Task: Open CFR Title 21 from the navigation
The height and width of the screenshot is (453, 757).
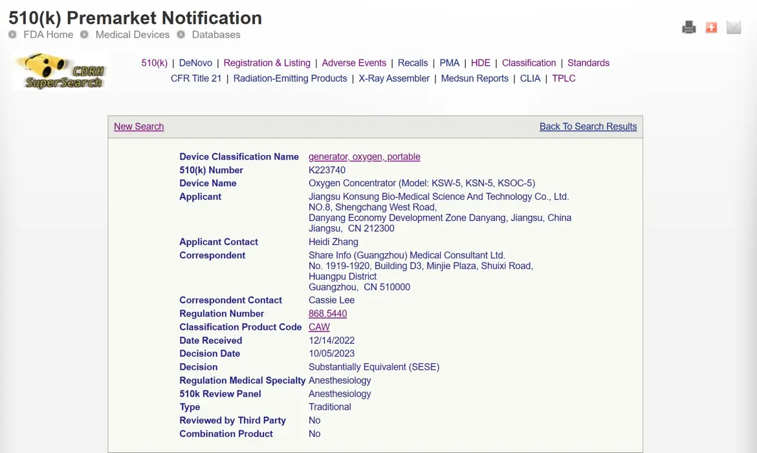Action: (196, 78)
